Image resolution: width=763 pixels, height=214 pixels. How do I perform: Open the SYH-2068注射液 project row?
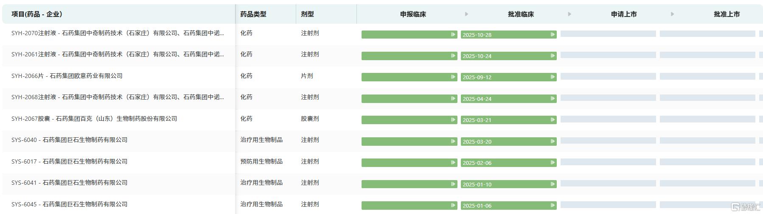[x=118, y=97]
